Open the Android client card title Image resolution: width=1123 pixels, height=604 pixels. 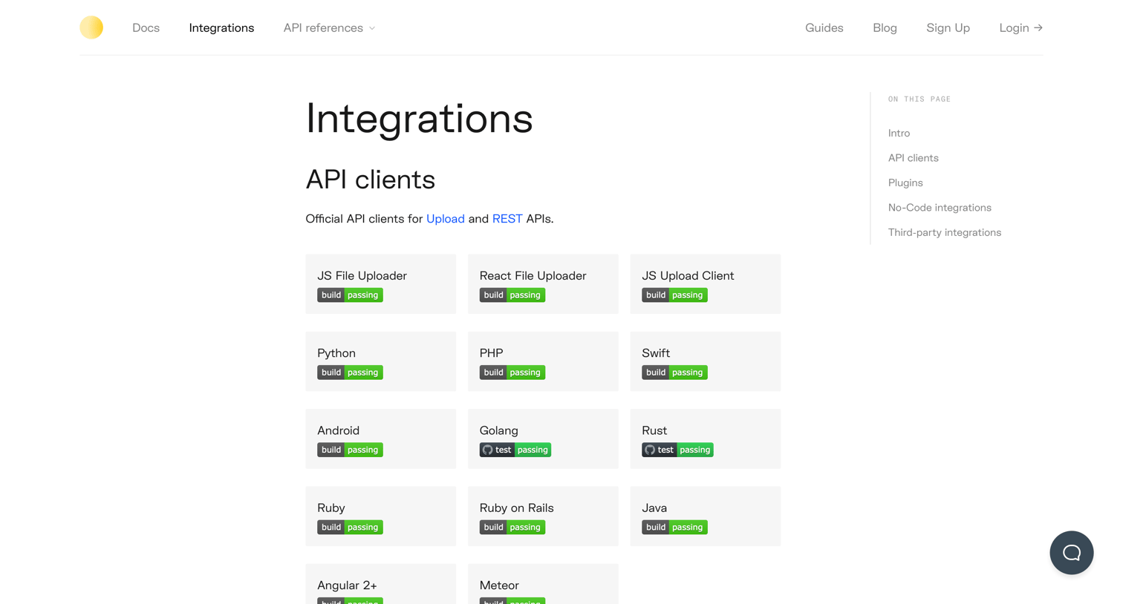338,430
